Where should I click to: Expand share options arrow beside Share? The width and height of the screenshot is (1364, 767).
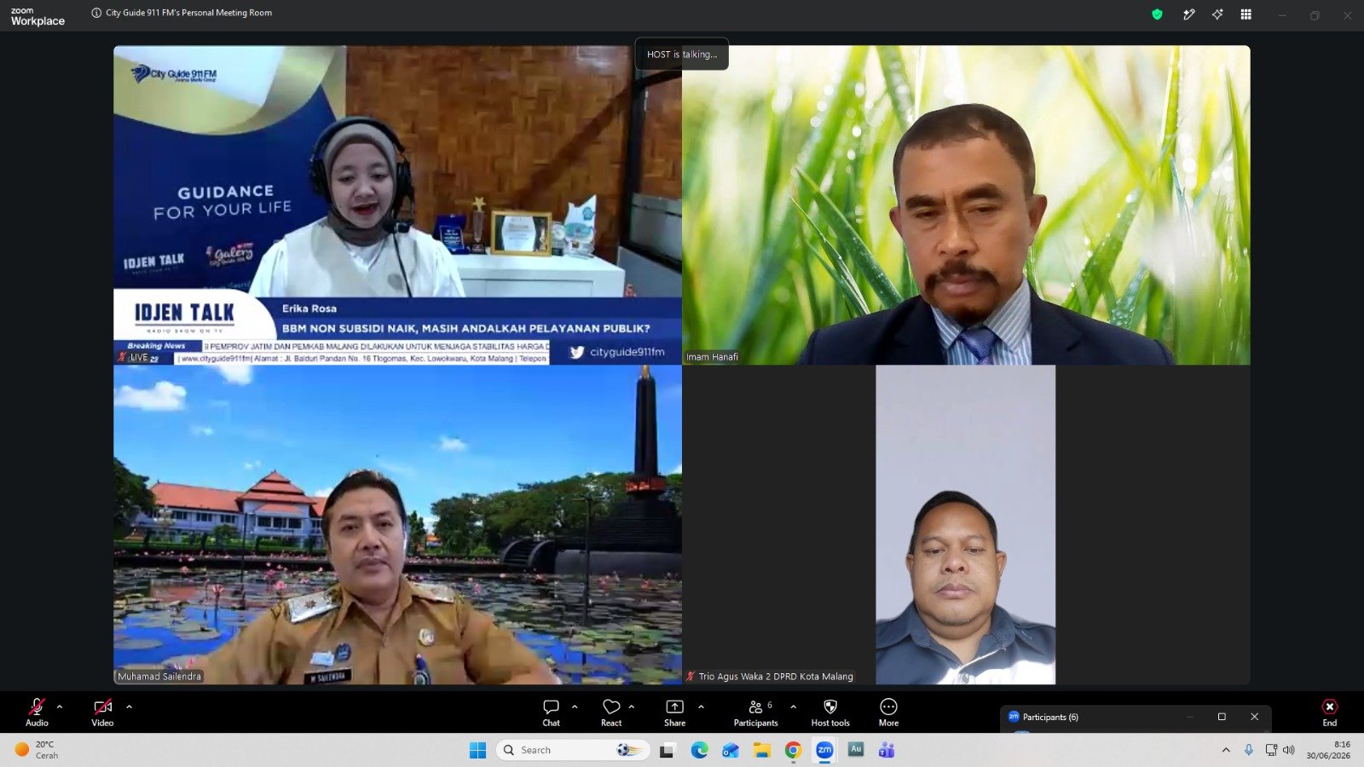tap(701, 706)
